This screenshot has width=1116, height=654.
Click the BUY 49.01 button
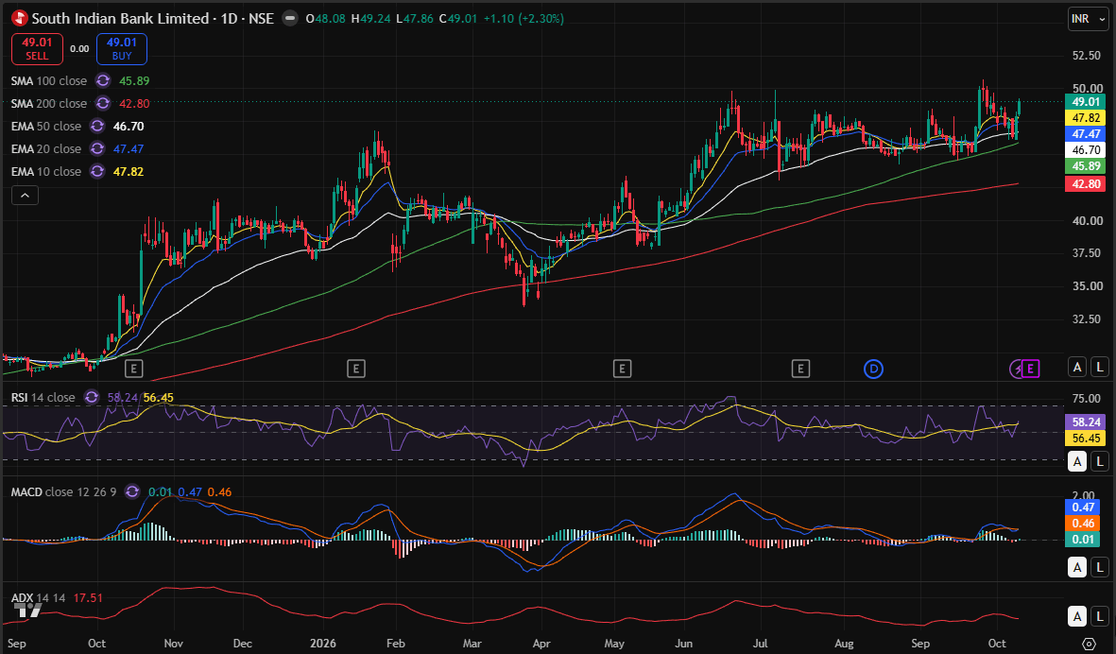click(x=122, y=49)
